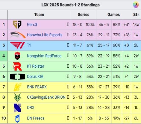Image resolution: width=141 pixels, height=124 pixels.
Task: Expand the Gen.G row details toggle
Action: 68,25
